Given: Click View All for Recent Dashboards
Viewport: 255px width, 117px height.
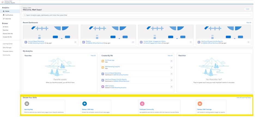Looking at the screenshot, I should (249, 23).
